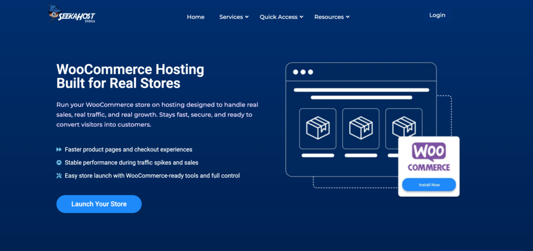Expand the Quick Access dropdown chevron
Screen dimensions: 533x251
click(301, 17)
